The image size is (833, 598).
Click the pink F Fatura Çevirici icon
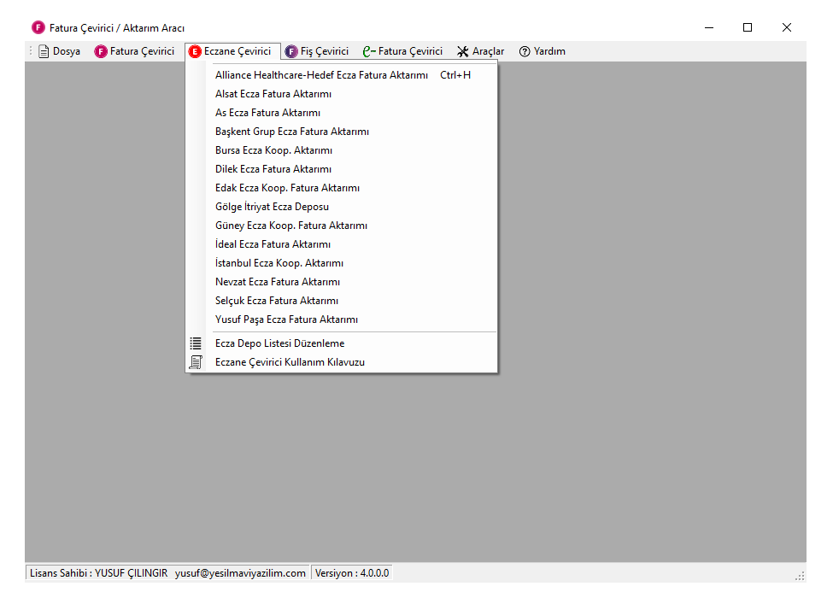pos(101,51)
